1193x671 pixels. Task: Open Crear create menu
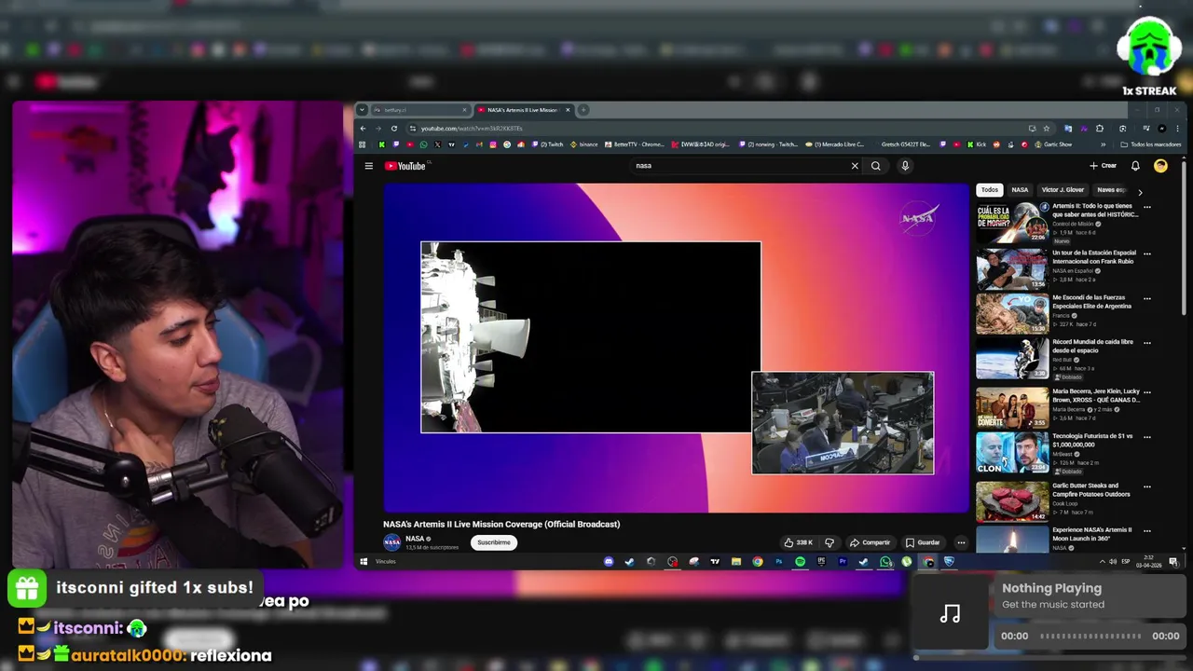[x=1103, y=166]
